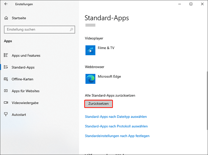The width and height of the screenshot is (208, 155).
Task: Click the search magnifier icon
Action: pyautogui.click(x=71, y=29)
